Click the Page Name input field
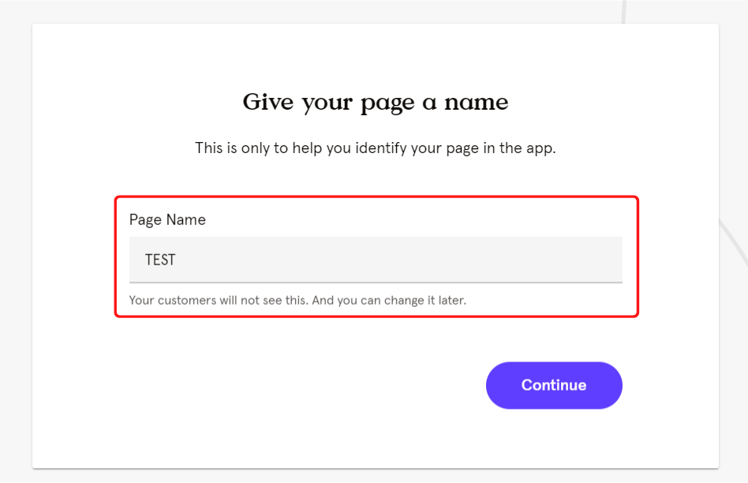Image resolution: width=748 pixels, height=483 pixels. pos(376,260)
